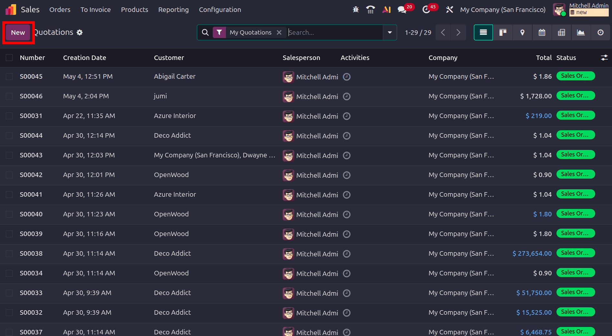Sort by Customer column header

(x=169, y=58)
